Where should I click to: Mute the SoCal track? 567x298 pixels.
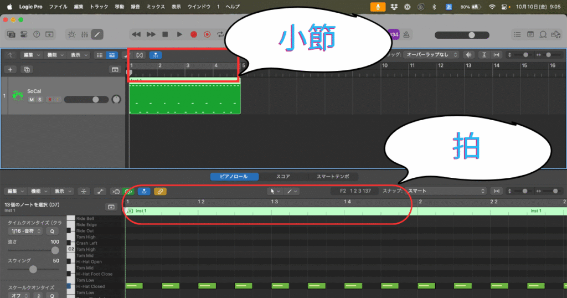click(32, 100)
